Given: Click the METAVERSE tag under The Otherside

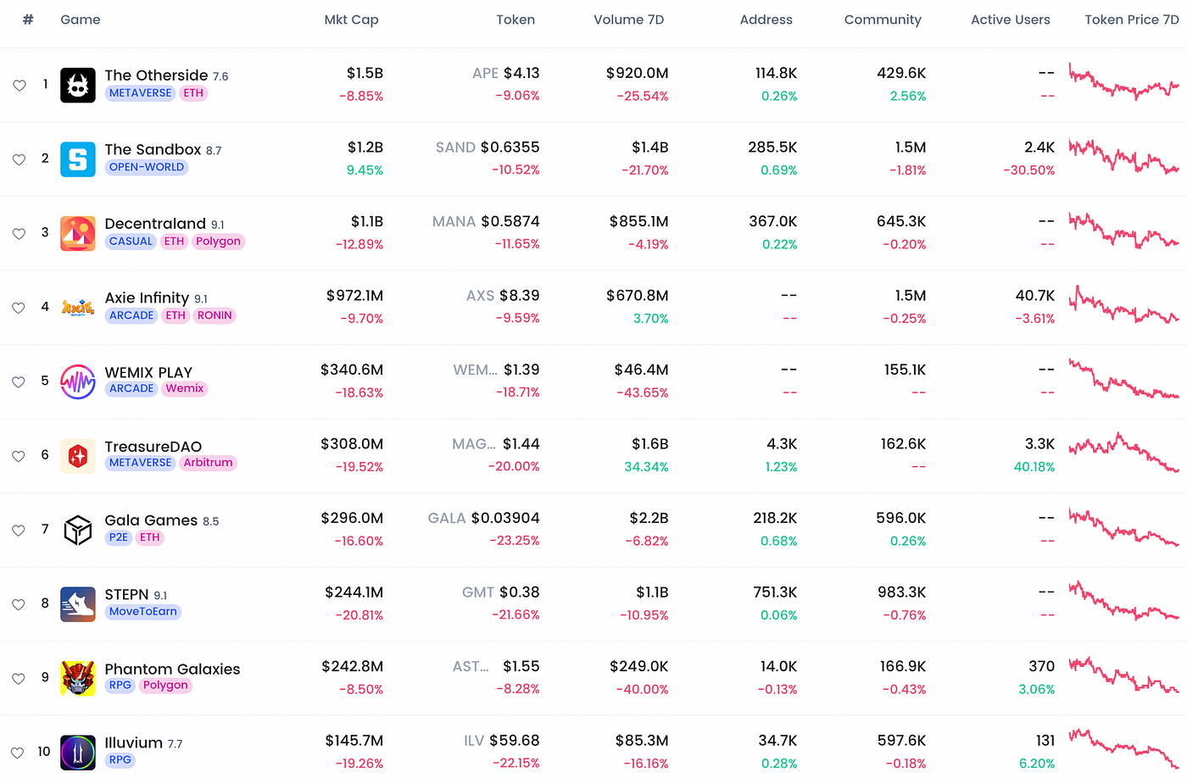Looking at the screenshot, I should (140, 93).
